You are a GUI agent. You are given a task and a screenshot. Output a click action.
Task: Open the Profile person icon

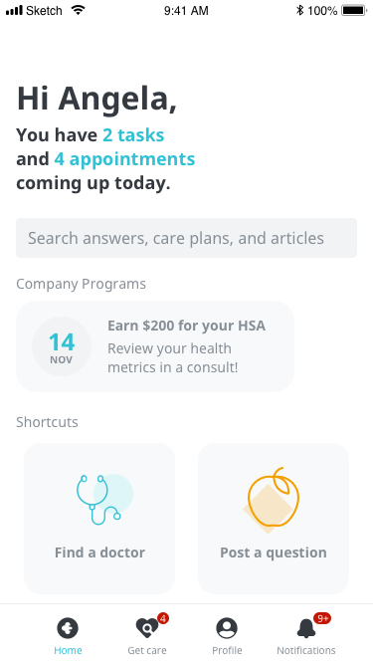click(227, 628)
